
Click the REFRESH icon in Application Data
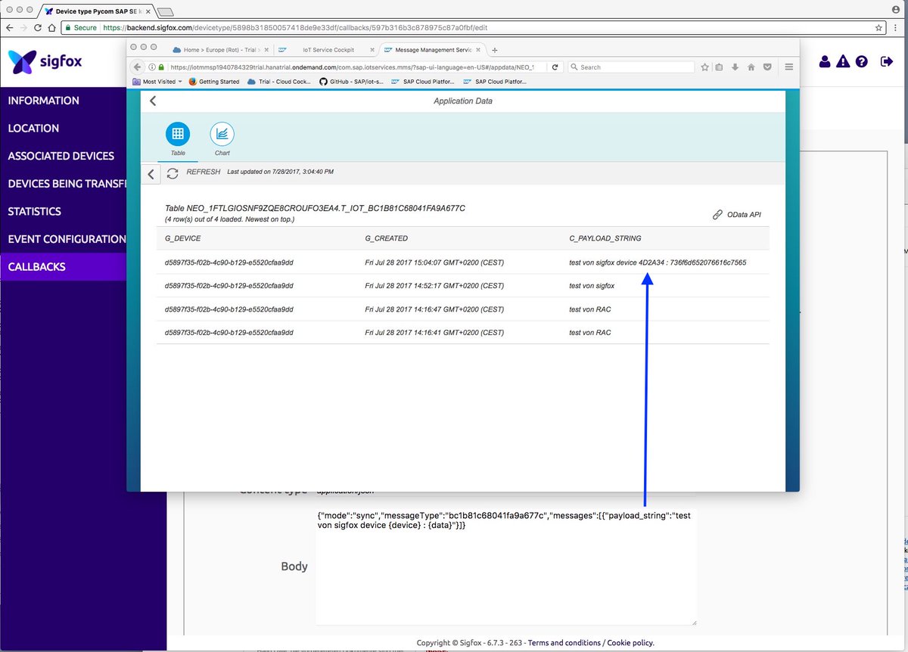173,173
